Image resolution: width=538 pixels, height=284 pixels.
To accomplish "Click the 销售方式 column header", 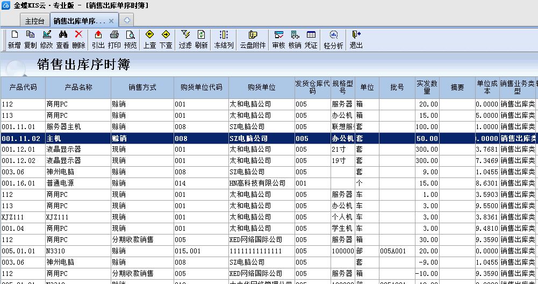I will [x=142, y=88].
